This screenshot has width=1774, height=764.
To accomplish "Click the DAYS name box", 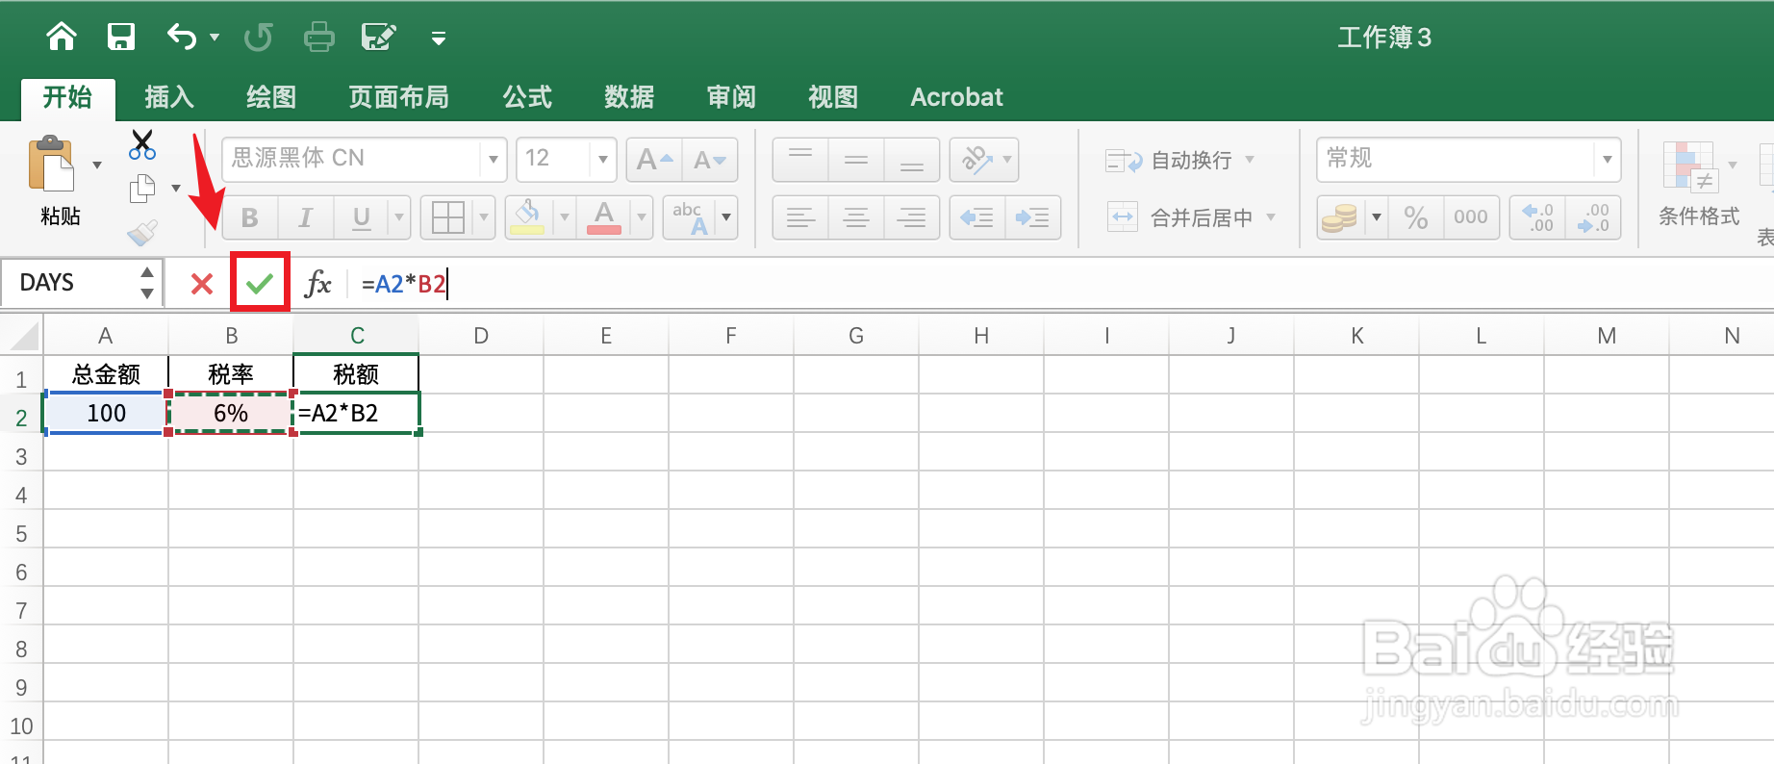I will click(71, 283).
